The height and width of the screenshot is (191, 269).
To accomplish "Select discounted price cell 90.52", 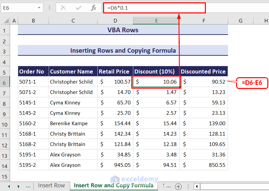I will pos(204,82).
